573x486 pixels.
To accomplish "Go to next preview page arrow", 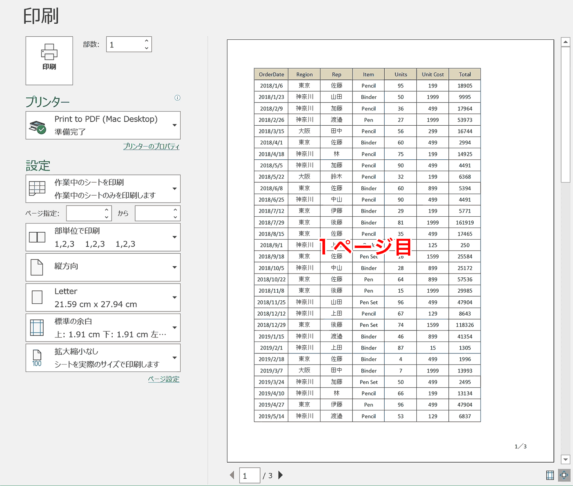I will 281,475.
